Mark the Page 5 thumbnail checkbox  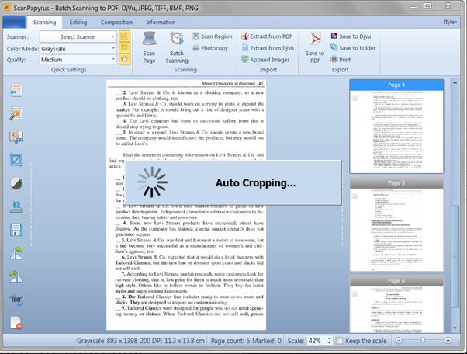pos(355,196)
